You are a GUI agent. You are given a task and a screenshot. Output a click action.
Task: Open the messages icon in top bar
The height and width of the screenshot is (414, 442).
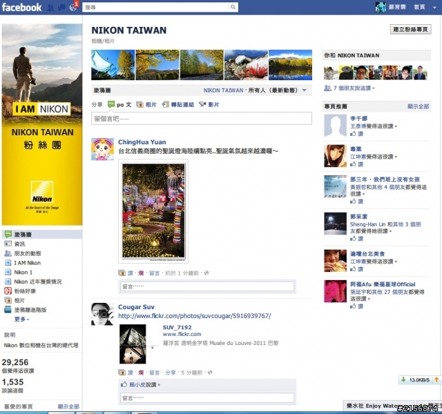(61, 8)
